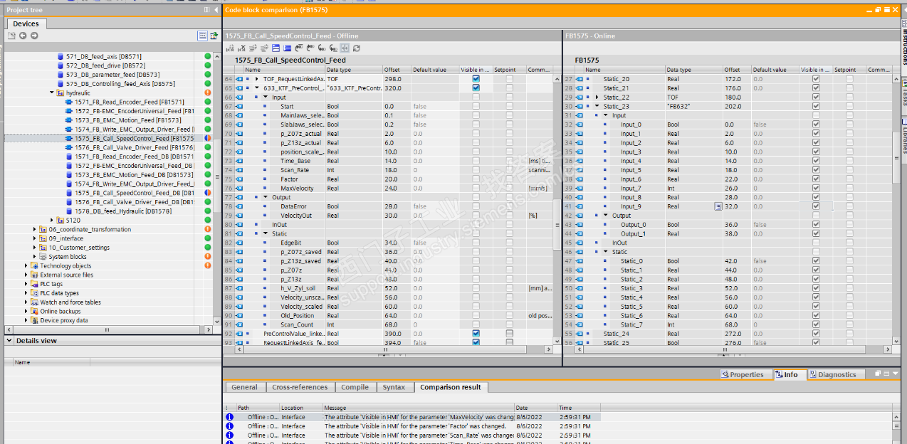
Task: Select 1576_FB_Call_Valve_Driver_Feed block in tree
Action: tap(134, 147)
